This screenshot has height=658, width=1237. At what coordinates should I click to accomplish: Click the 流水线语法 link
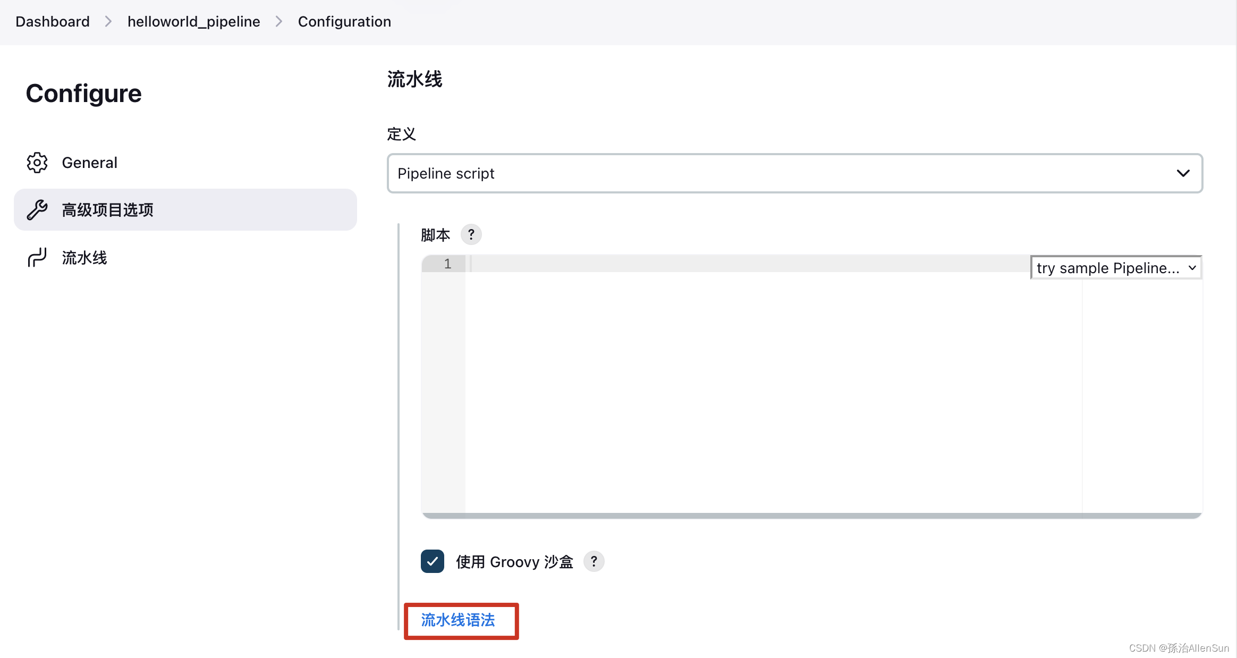pos(457,620)
